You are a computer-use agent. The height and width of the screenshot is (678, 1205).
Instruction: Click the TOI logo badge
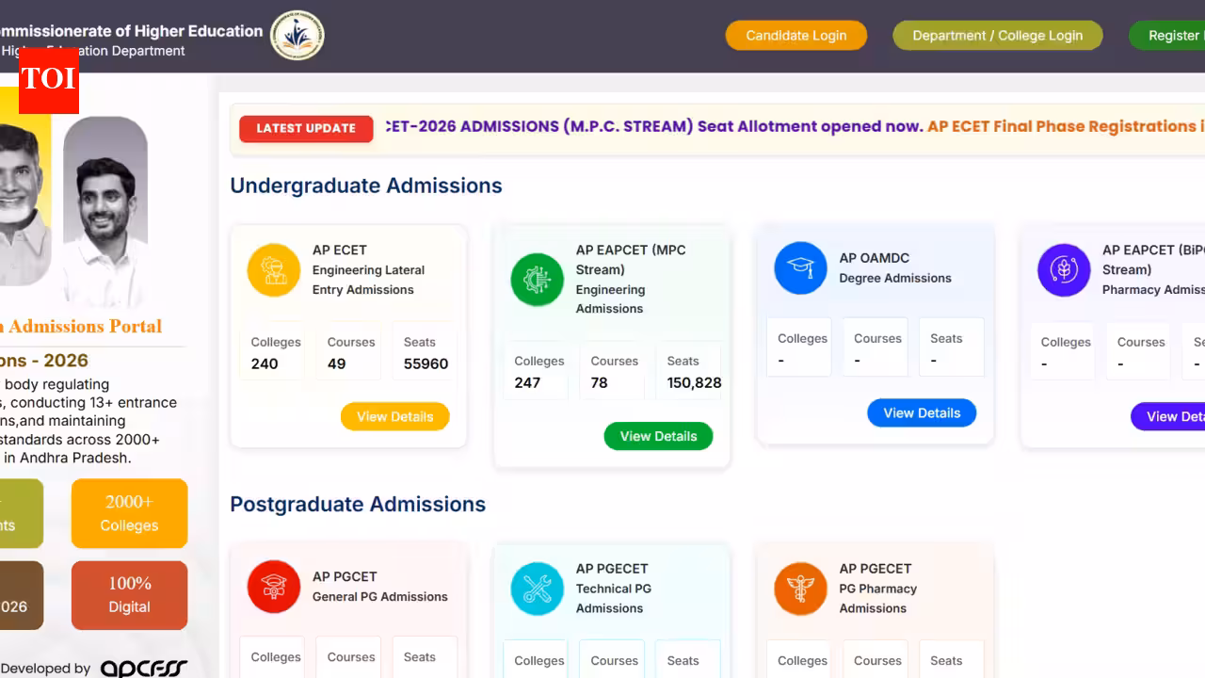click(x=49, y=79)
